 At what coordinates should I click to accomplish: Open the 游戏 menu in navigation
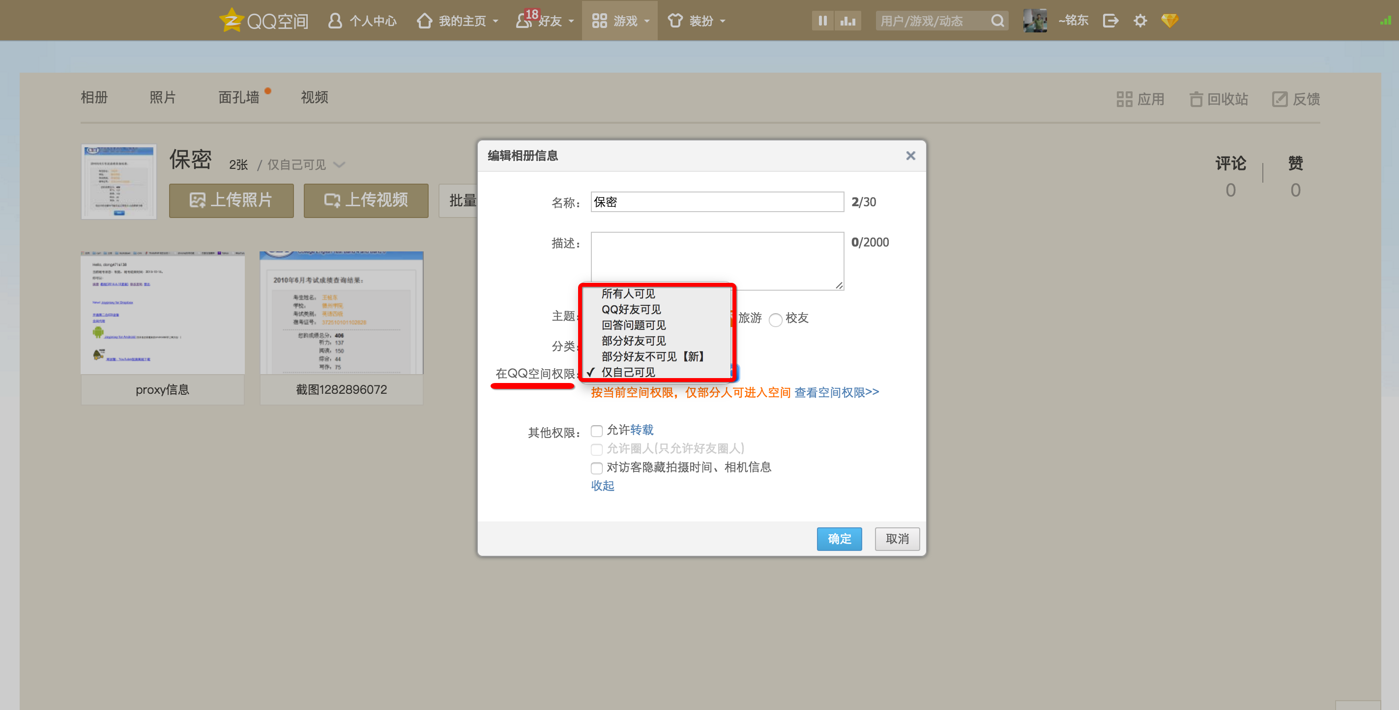click(620, 21)
